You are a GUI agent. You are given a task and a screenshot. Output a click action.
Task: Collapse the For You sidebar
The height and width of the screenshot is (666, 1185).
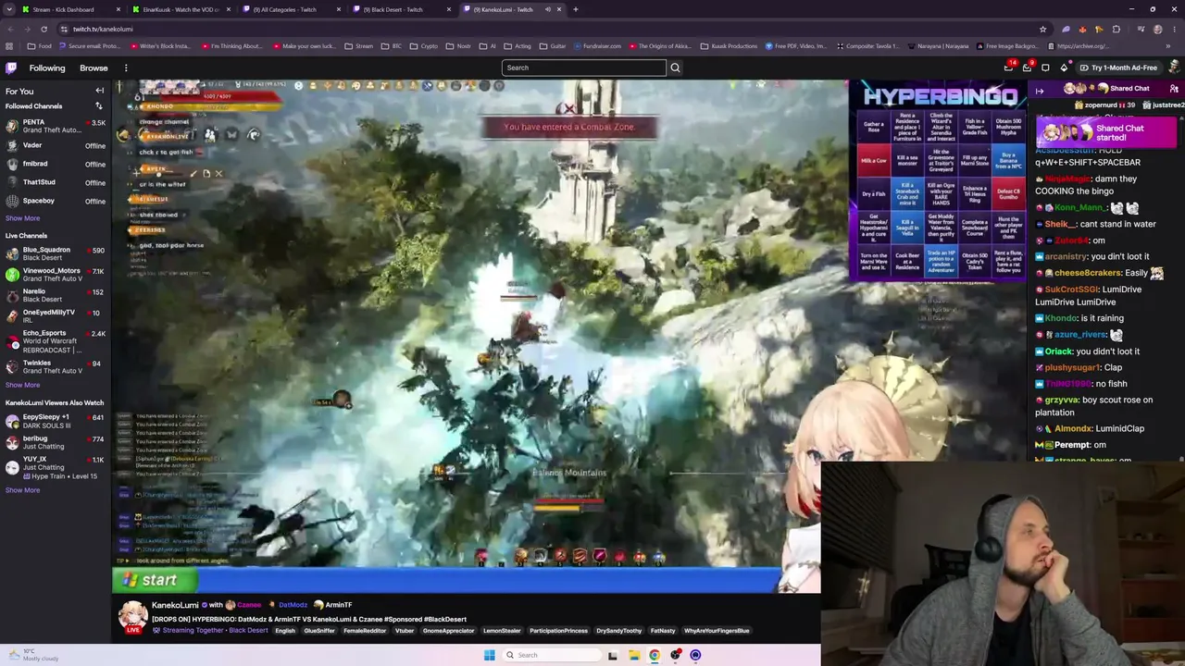coord(100,91)
